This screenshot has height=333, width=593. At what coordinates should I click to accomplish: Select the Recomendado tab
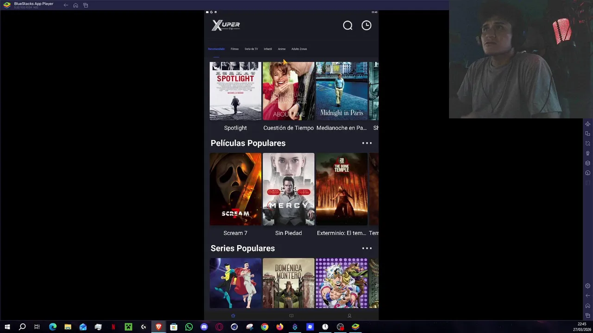tap(216, 49)
